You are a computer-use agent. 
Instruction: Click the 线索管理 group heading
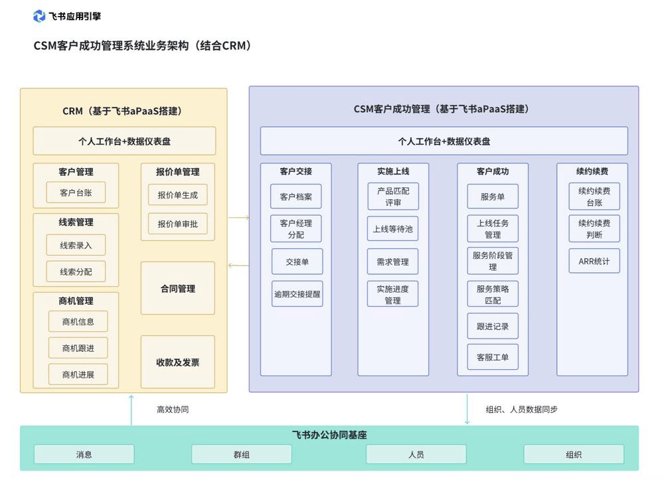[x=76, y=222]
